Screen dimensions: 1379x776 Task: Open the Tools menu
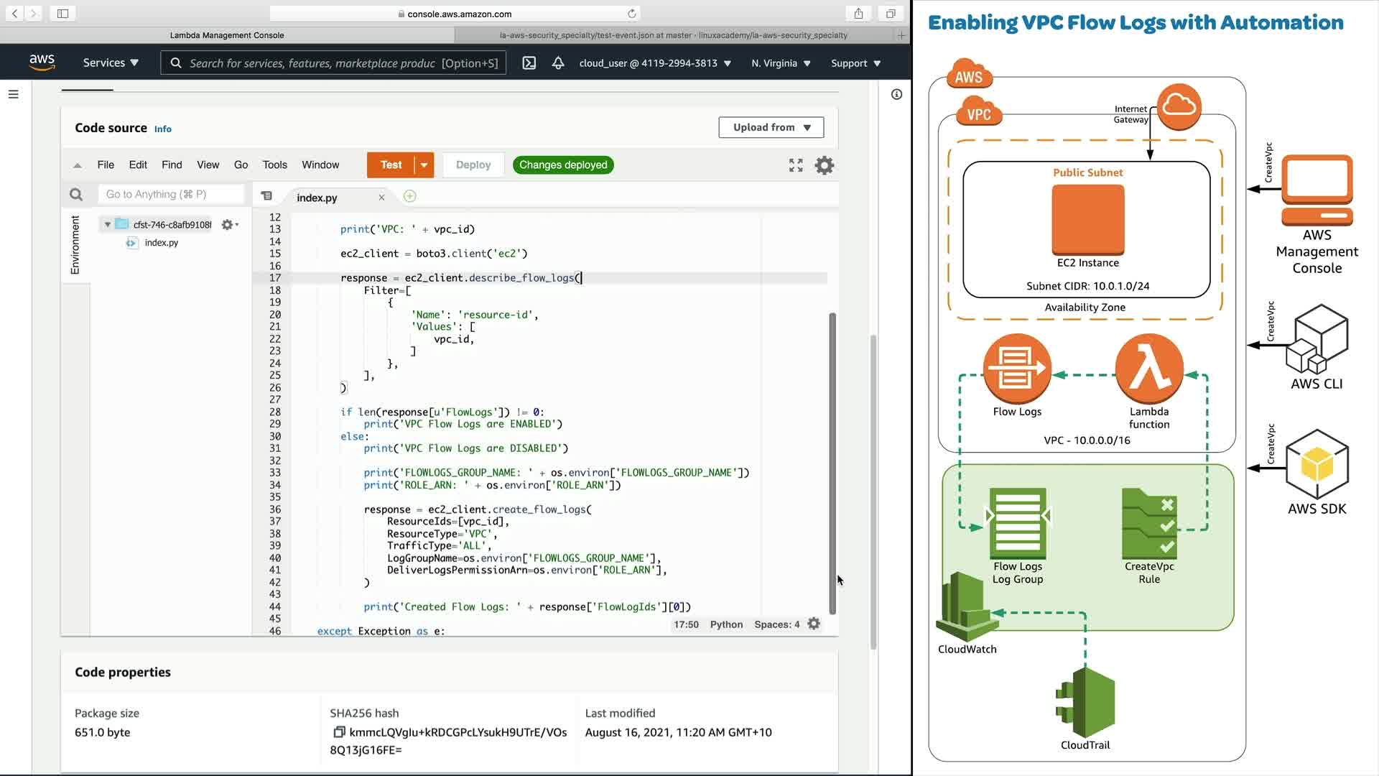(x=274, y=165)
